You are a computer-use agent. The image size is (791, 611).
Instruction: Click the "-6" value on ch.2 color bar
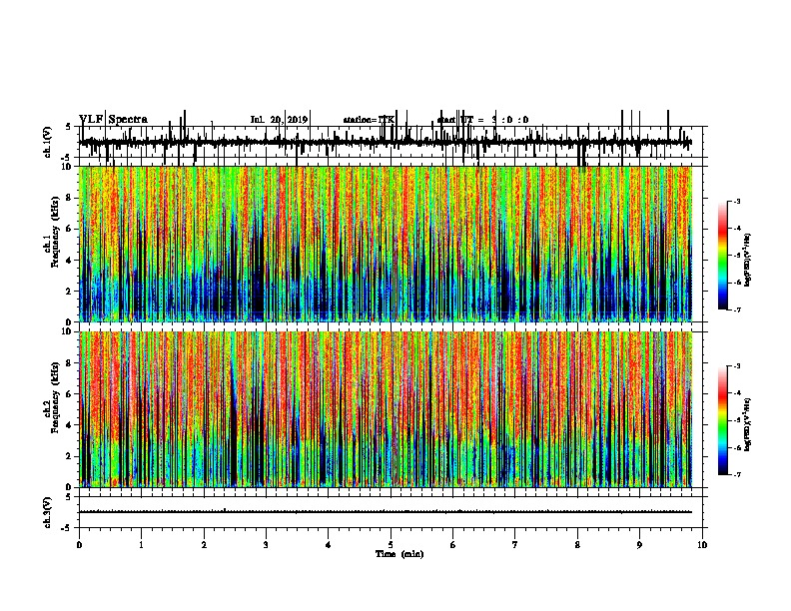point(737,447)
